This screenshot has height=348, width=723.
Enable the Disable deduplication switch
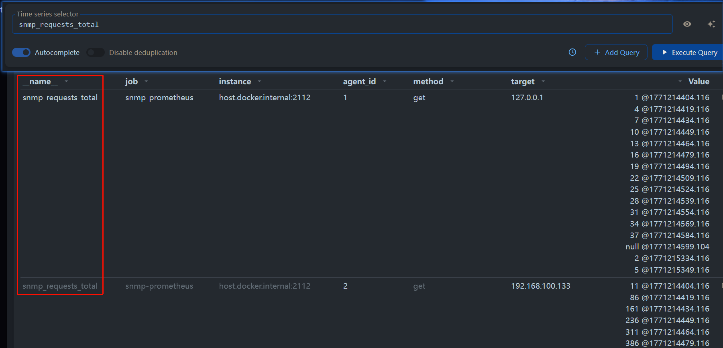tap(96, 53)
